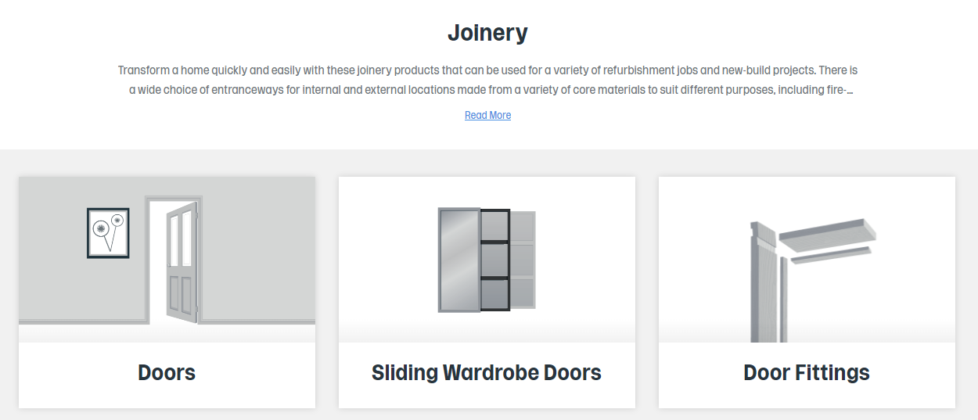Viewport: 978px width, 420px height.
Task: Select the Sliding Wardrobe Doors image
Action: click(487, 259)
